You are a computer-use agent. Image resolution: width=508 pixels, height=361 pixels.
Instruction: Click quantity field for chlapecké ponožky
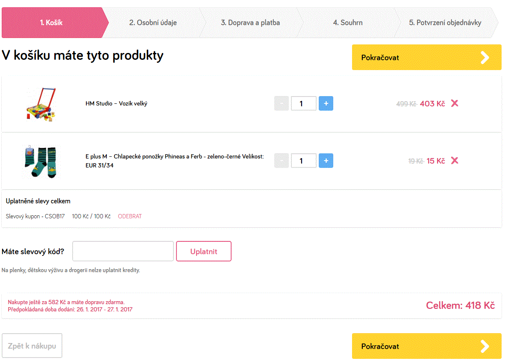(x=303, y=161)
